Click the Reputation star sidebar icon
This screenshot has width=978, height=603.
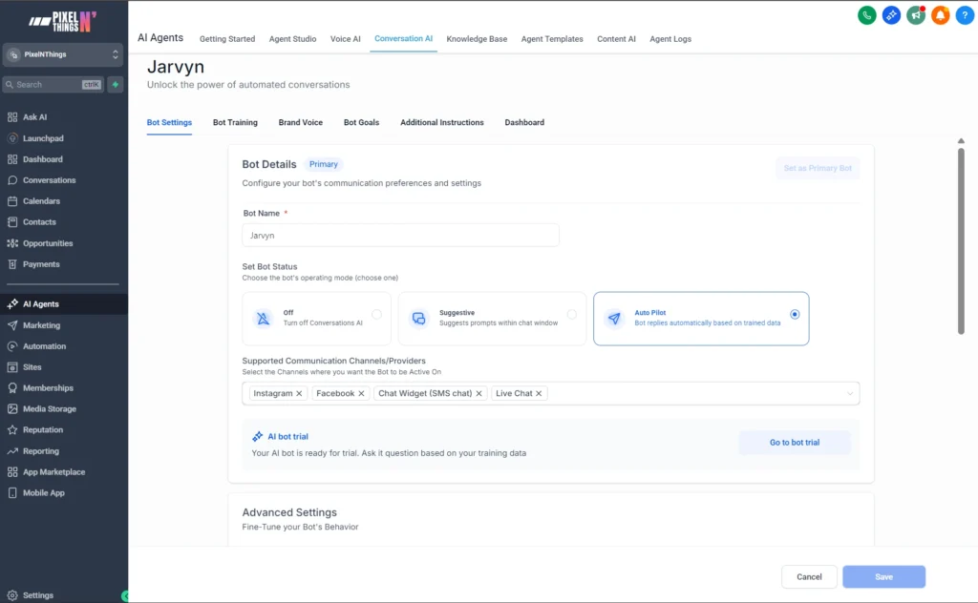click(12, 429)
